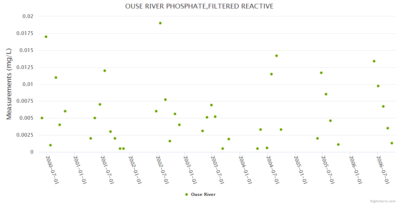Select the 0.017 data point in 2000
This screenshot has width=399, height=204.
pyautogui.click(x=46, y=37)
